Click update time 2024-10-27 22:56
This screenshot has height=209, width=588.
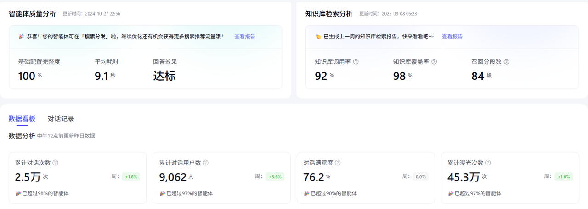102,14
